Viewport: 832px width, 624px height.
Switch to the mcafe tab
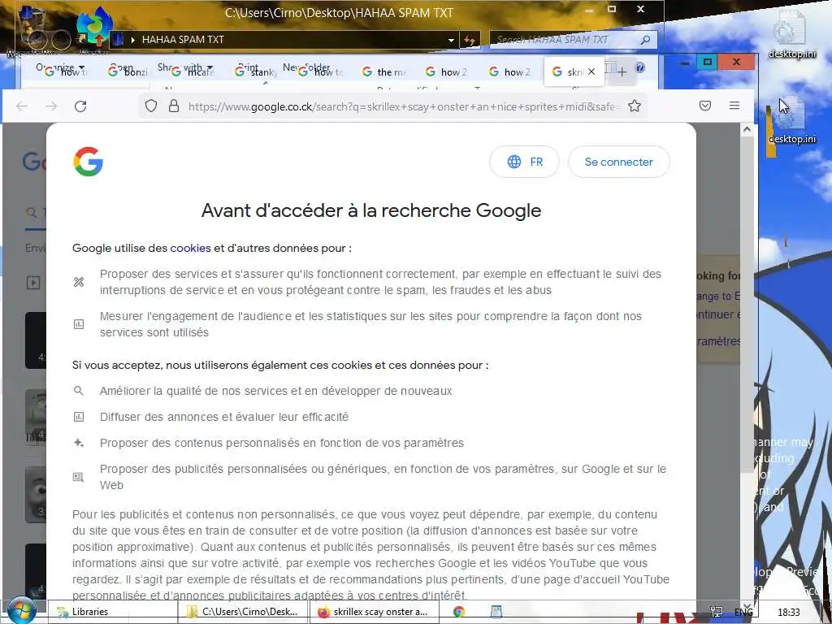[x=192, y=71]
